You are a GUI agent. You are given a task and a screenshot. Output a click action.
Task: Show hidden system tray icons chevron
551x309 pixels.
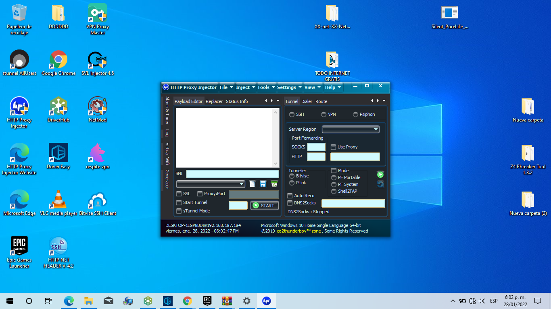[453, 301]
